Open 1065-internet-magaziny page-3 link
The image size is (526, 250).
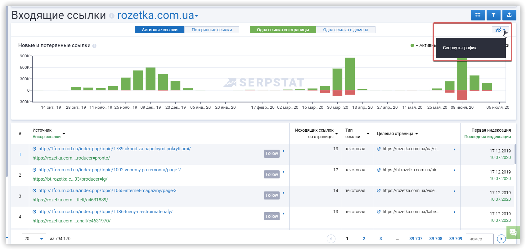pos(107,191)
